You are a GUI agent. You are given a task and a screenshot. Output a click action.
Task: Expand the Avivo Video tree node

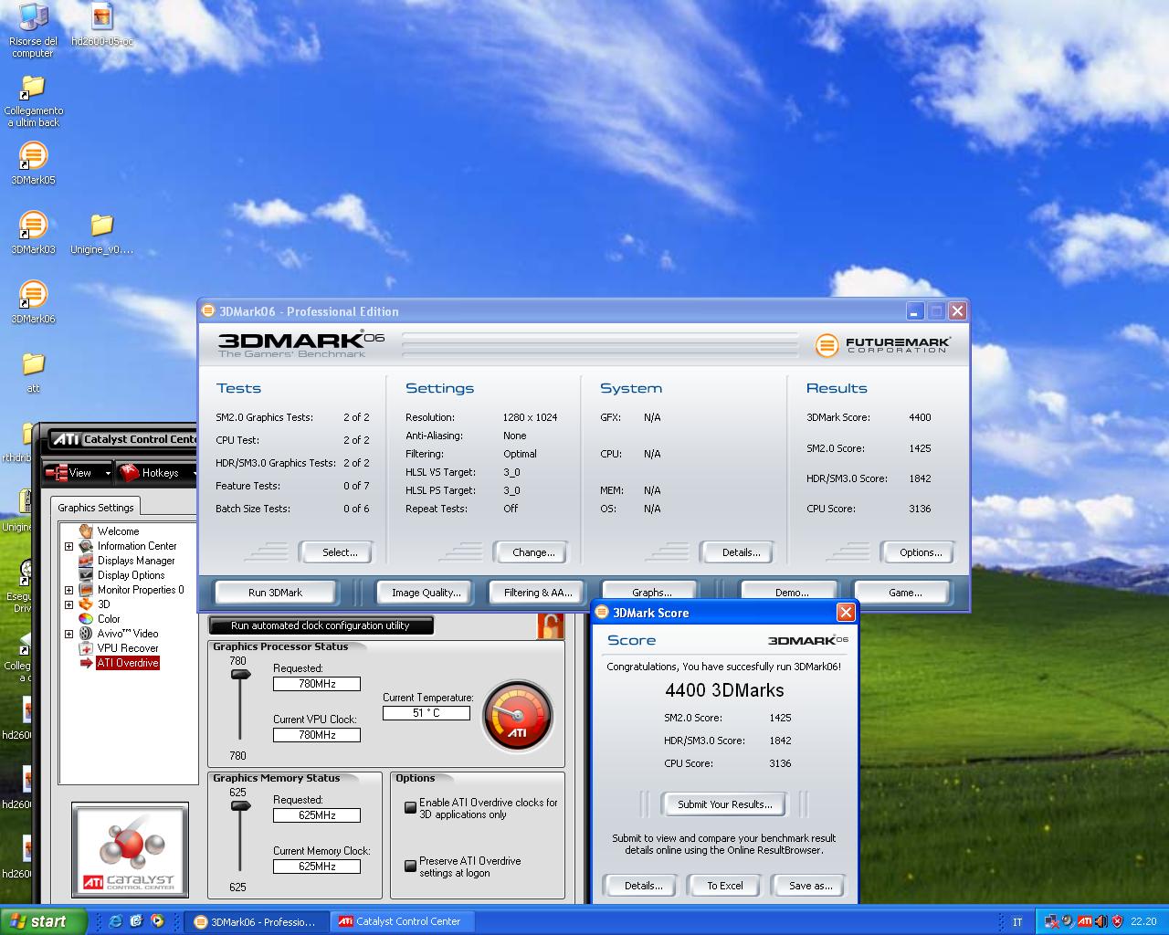coord(68,634)
